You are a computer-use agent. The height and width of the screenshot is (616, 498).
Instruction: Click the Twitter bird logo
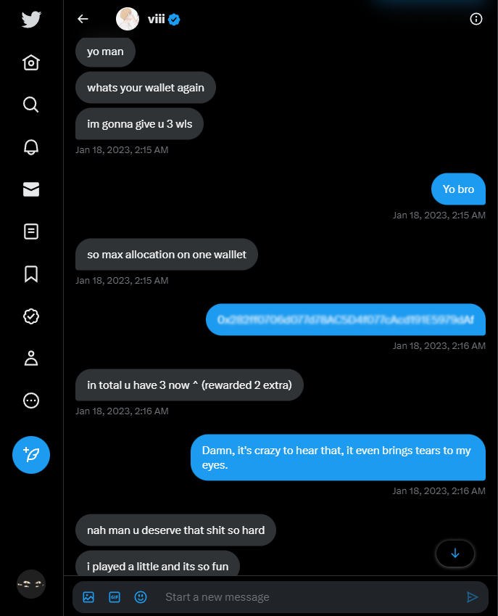coord(31,20)
